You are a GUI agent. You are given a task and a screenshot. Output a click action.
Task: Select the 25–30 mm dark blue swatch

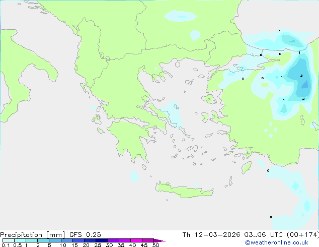pos(102,240)
